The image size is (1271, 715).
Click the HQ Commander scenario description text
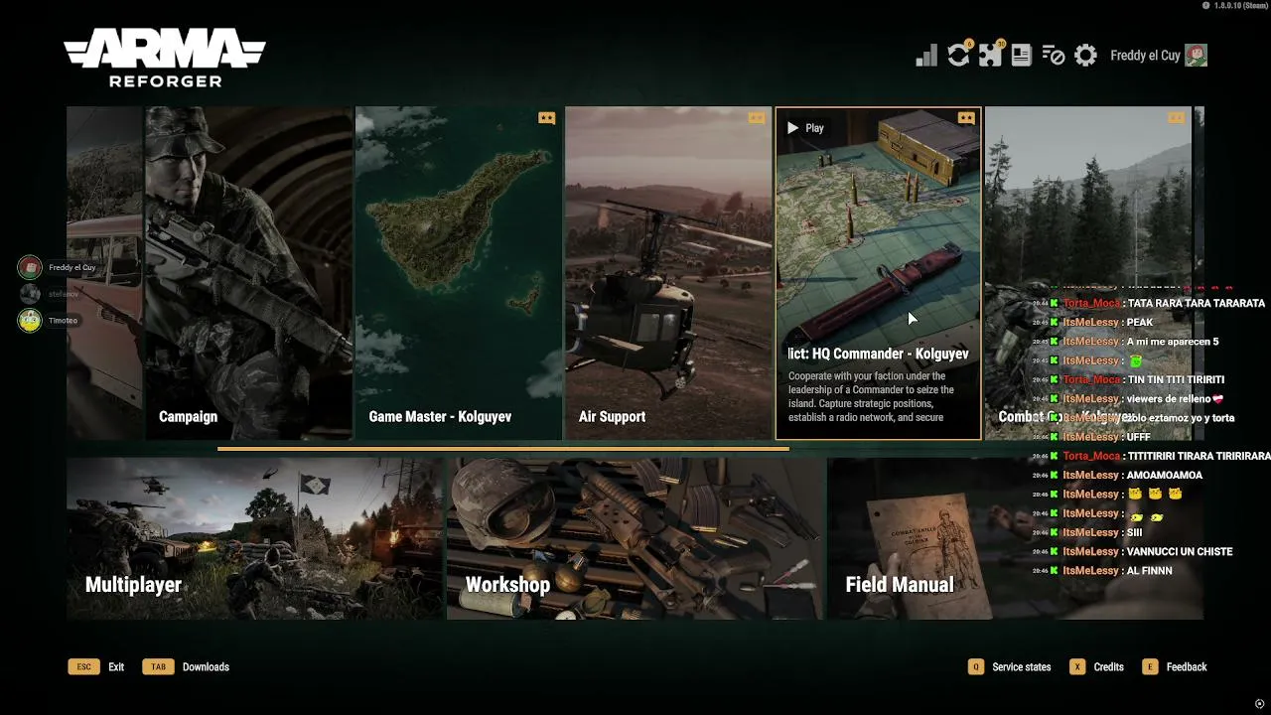(872, 397)
